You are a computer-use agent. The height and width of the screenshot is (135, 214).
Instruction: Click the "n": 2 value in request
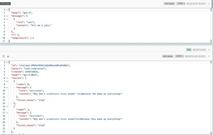pyautogui.click(x=18, y=35)
